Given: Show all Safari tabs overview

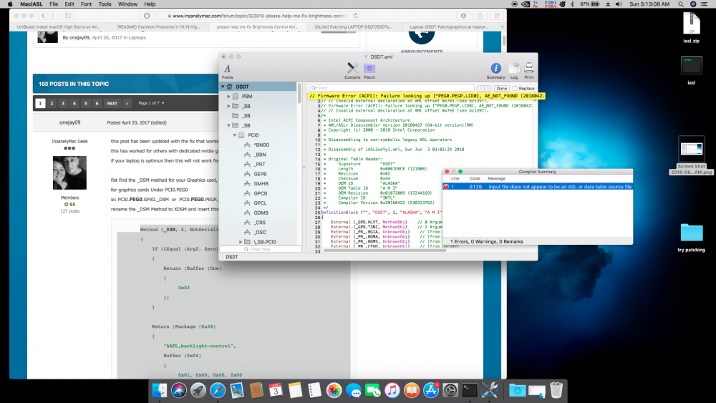Looking at the screenshot, I should pos(496,16).
